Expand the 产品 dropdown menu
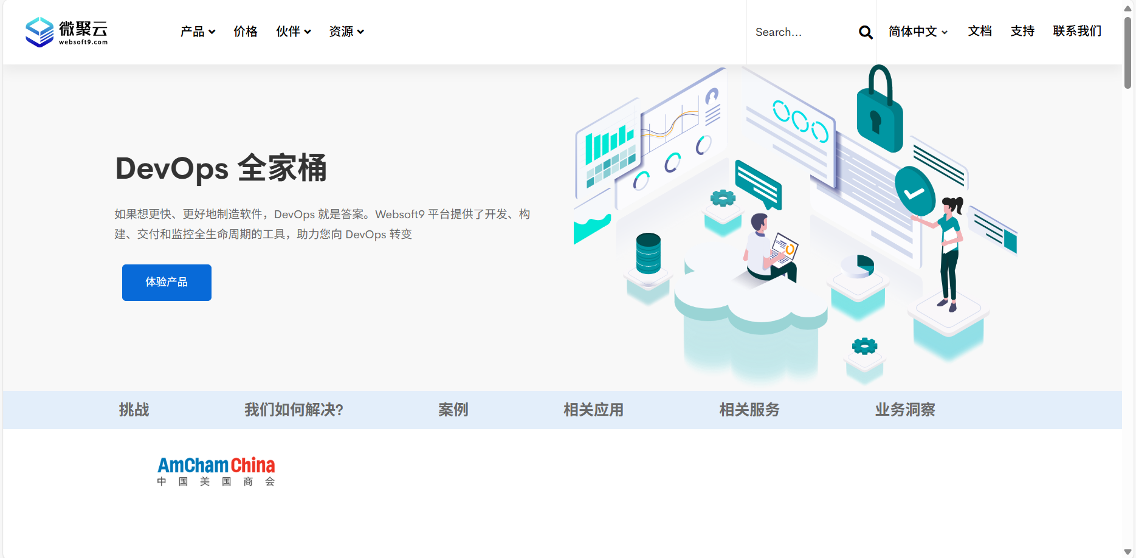 [198, 32]
